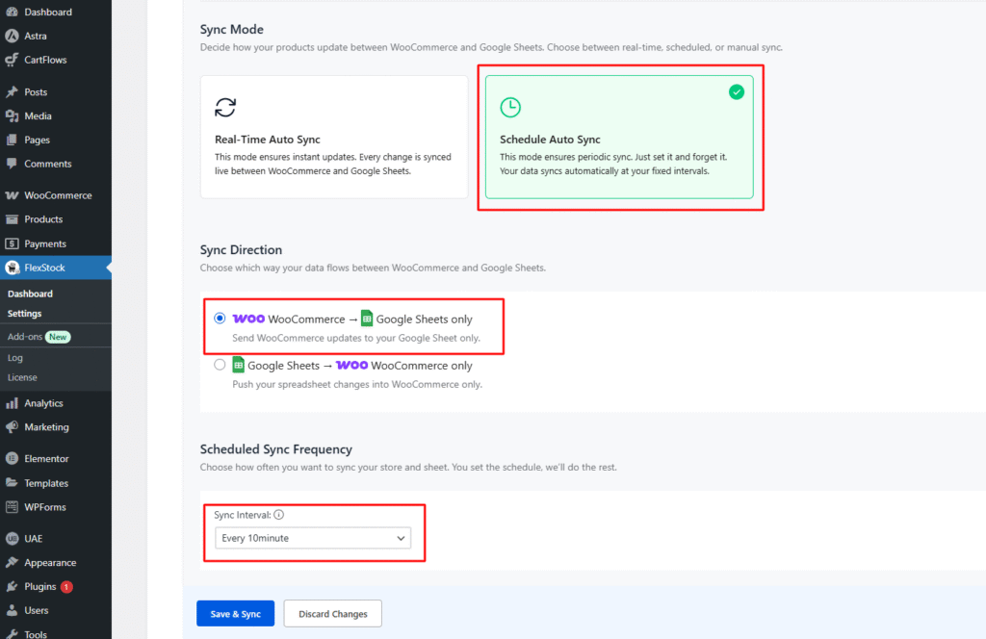Open the License submenu item
986x639 pixels.
(22, 377)
